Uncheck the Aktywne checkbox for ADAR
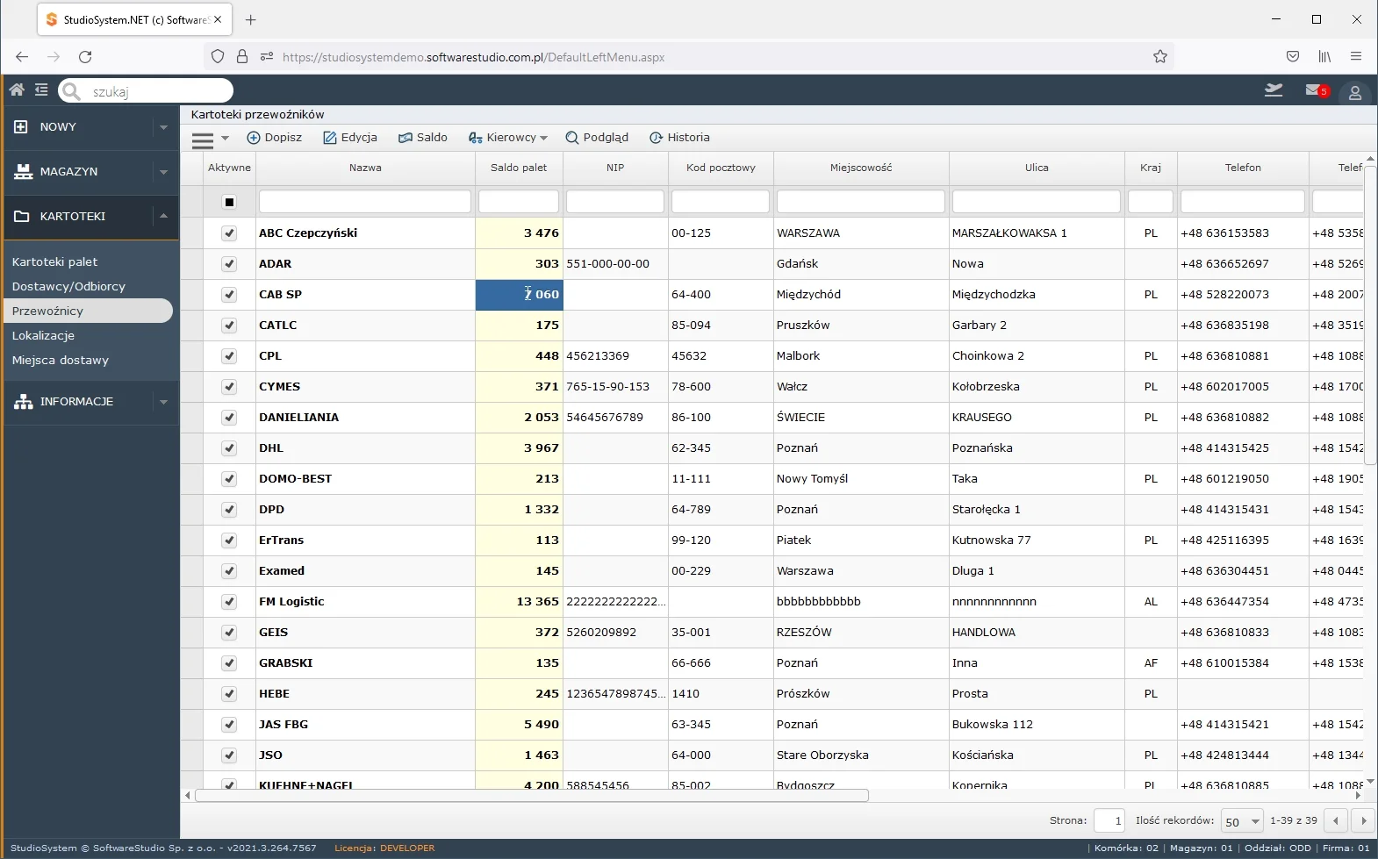 coord(229,264)
